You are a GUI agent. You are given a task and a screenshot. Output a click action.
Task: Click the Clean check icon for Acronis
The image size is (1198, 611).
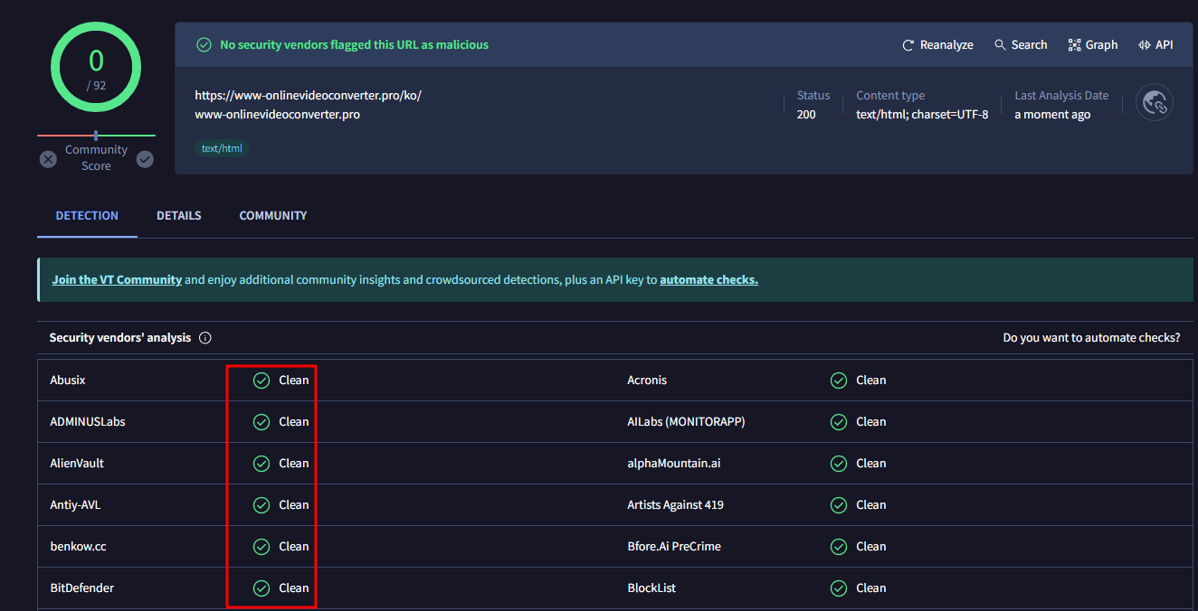[839, 381]
